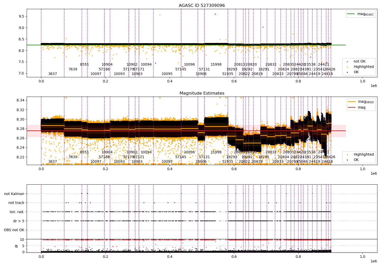Click the red outlier point near 9.6 magnitude
The width and height of the screenshot is (381, 267).
215,14
